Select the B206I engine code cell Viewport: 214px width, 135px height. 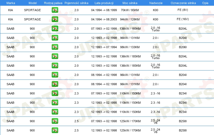pos(183,47)
